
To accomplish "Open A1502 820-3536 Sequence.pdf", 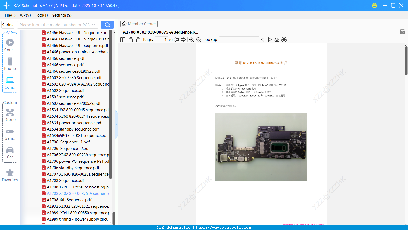I will pos(72,77).
